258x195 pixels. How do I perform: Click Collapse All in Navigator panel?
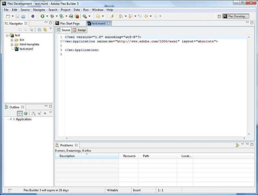pos(39,30)
